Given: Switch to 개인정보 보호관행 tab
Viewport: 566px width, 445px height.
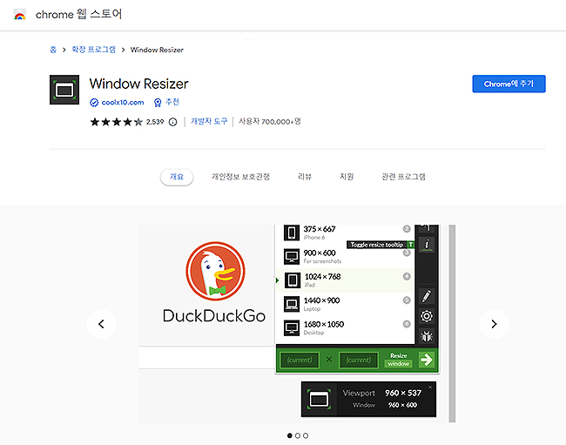Looking at the screenshot, I should (x=240, y=177).
